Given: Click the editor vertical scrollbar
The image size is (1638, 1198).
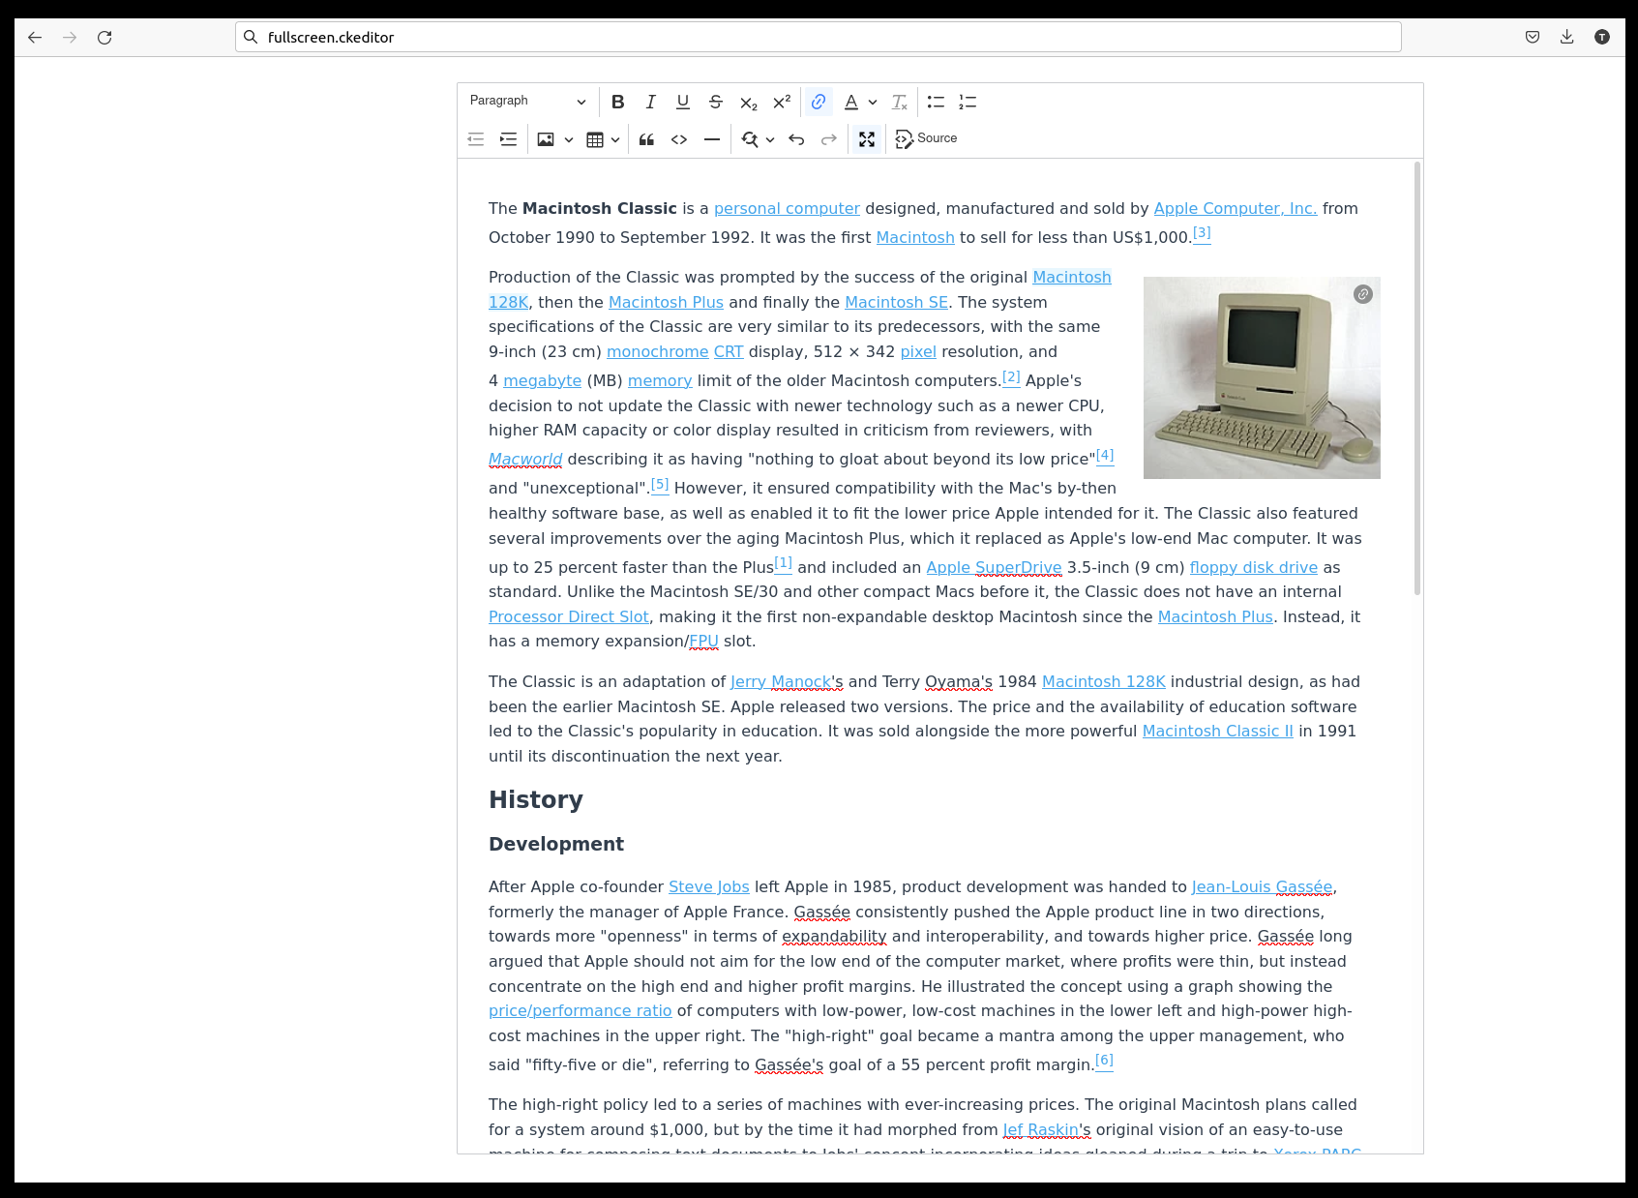Looking at the screenshot, I should 1417,377.
